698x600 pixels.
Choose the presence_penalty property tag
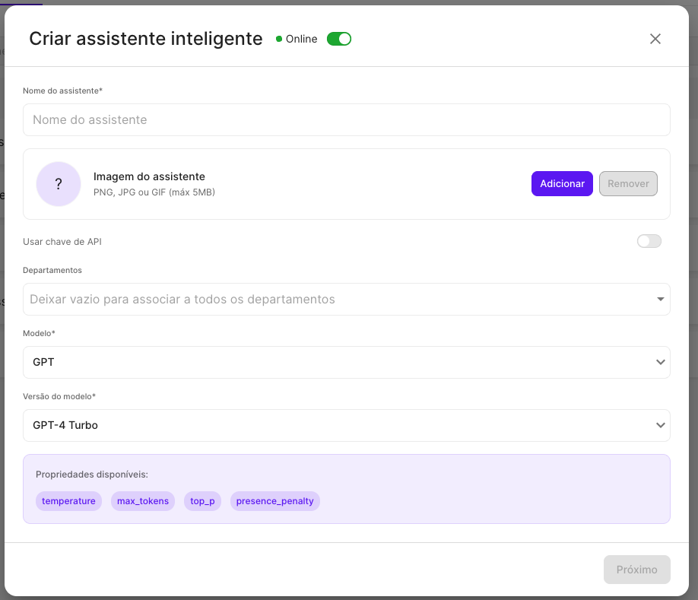click(x=275, y=501)
